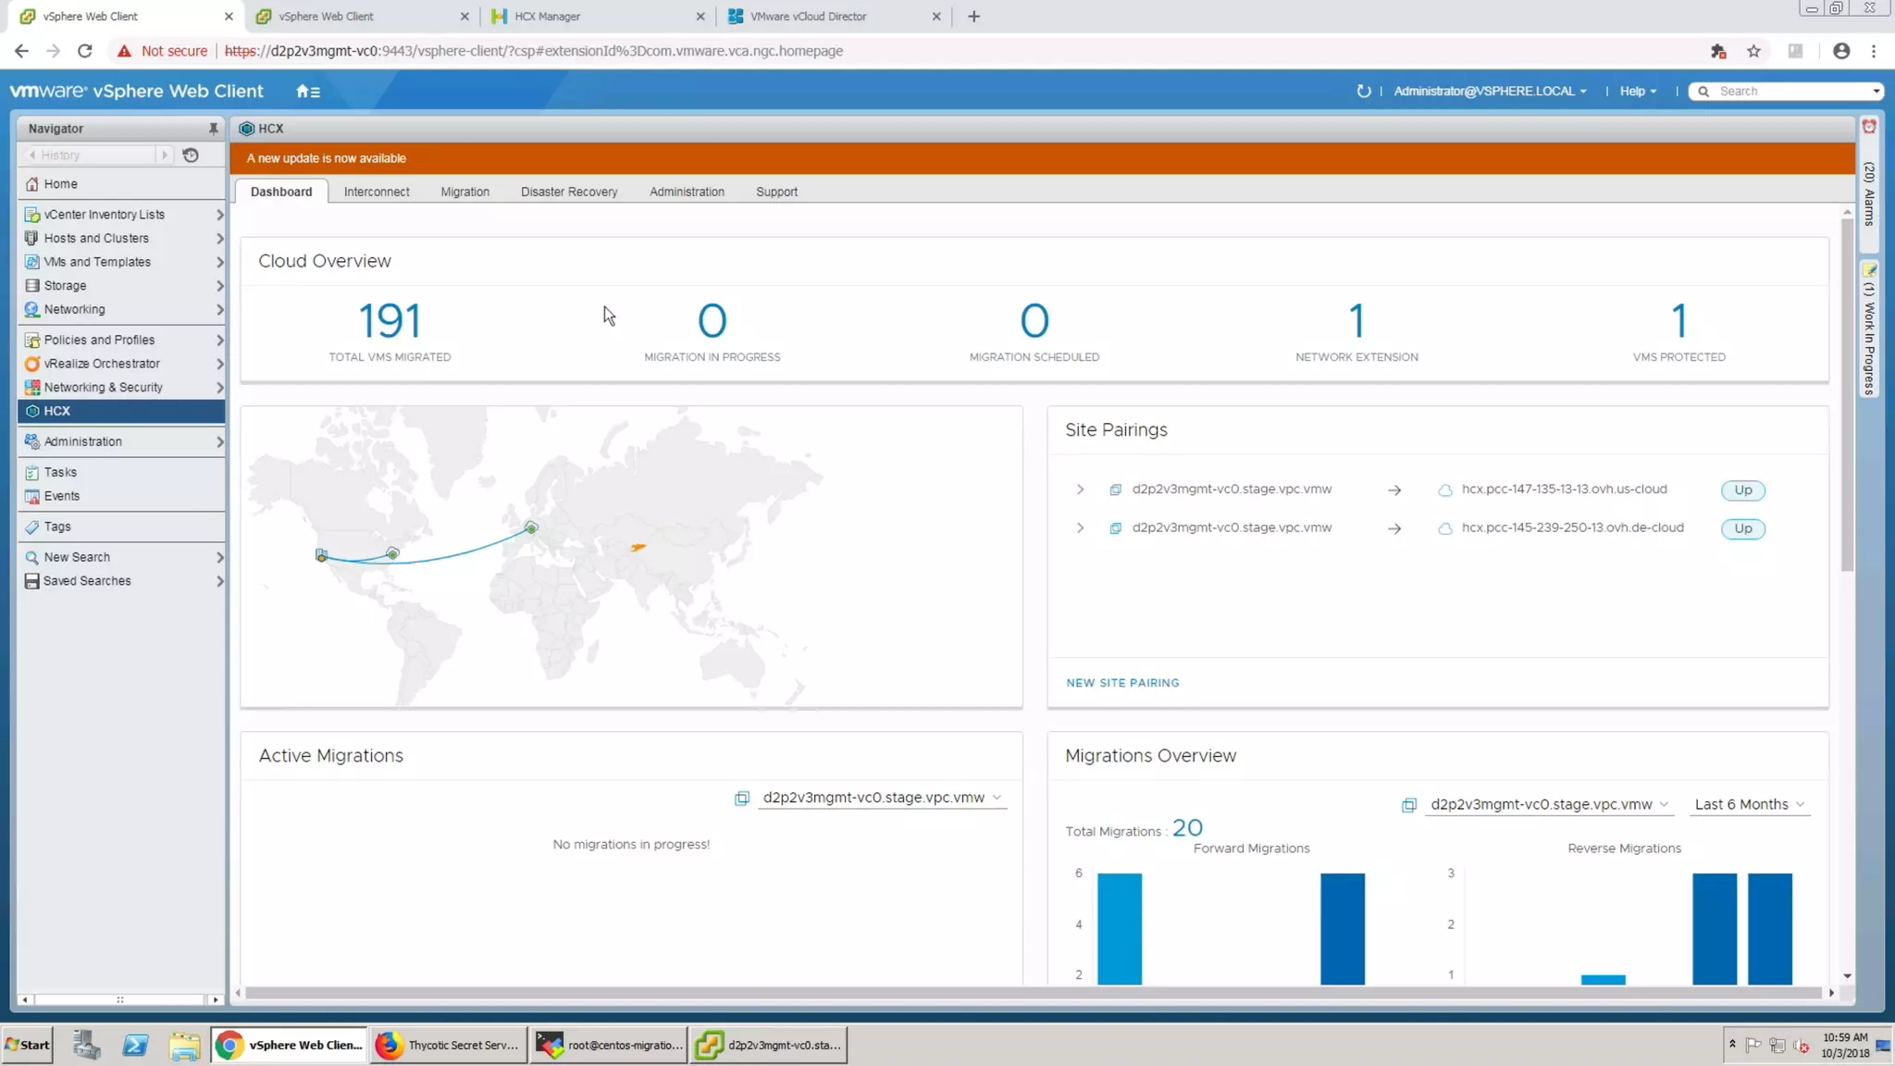Open Thycotic Secret Server taskbar item
This screenshot has width=1895, height=1066.
click(x=449, y=1045)
